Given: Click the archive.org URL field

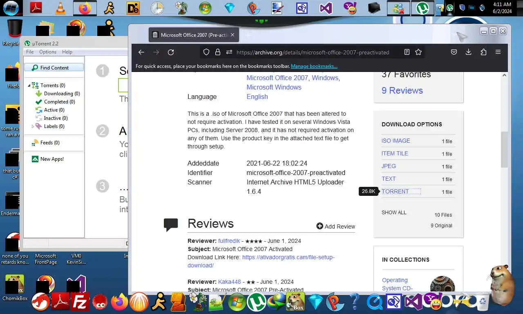Looking at the screenshot, I should (x=313, y=52).
